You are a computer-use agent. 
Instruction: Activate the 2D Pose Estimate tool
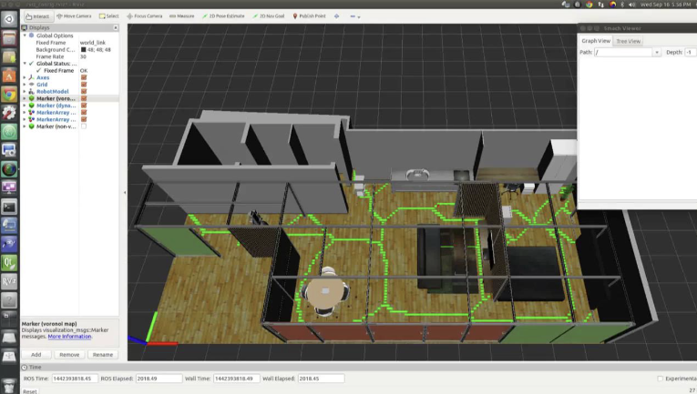coord(223,16)
